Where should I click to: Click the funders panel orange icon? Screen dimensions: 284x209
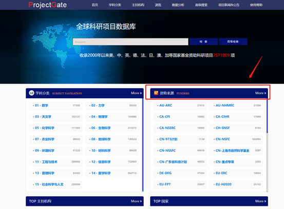[156, 93]
